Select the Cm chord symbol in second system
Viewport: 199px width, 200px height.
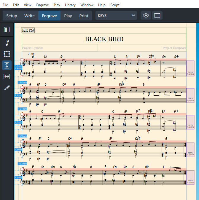(x=64, y=84)
